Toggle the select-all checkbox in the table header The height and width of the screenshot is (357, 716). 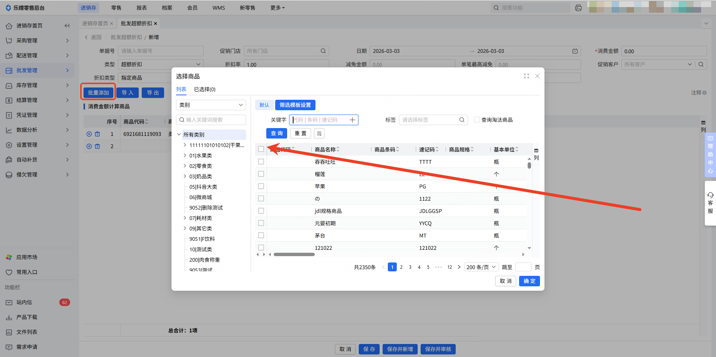[x=261, y=149]
